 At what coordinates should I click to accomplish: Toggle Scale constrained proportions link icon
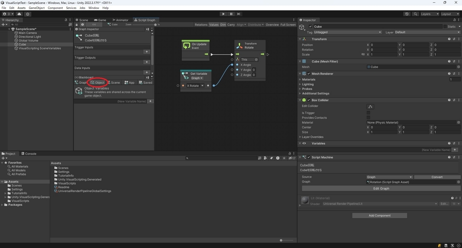pyautogui.click(x=363, y=55)
